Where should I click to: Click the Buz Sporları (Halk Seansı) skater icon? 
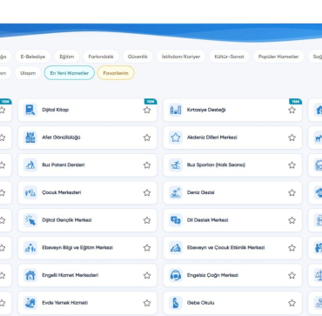pos(176,165)
